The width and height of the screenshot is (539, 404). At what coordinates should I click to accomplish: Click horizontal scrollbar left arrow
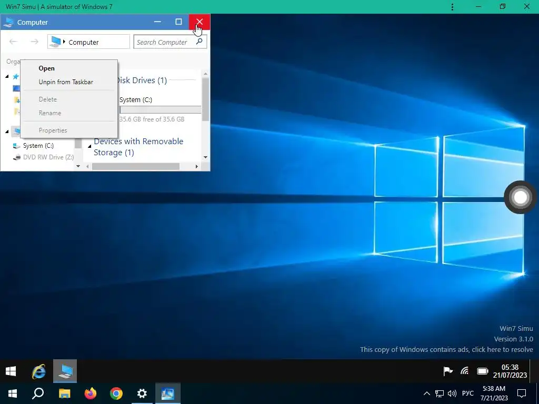coord(87,167)
